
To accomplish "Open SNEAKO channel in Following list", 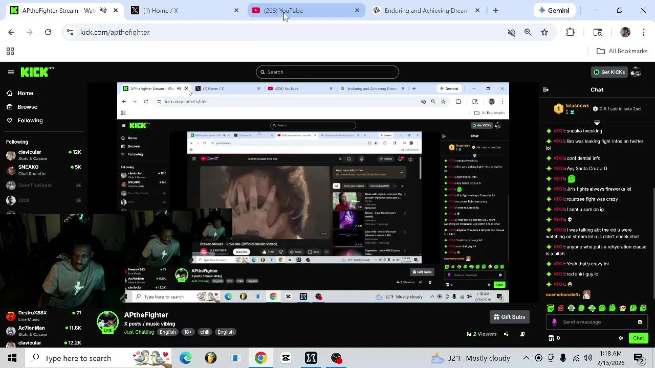I will 43,170.
